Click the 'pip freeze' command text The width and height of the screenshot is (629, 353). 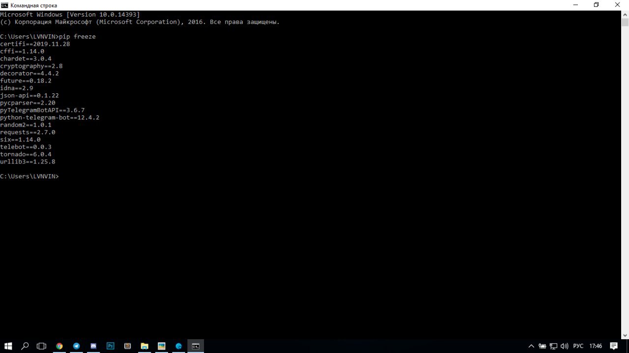pos(77,37)
